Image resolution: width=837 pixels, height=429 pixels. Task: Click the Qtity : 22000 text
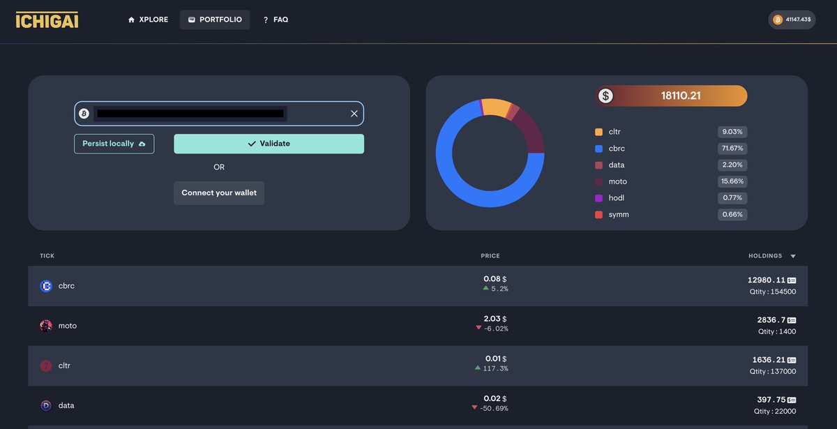pos(775,412)
